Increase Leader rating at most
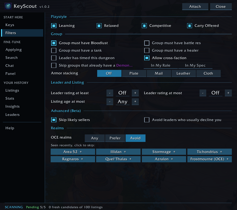 (228, 93)
